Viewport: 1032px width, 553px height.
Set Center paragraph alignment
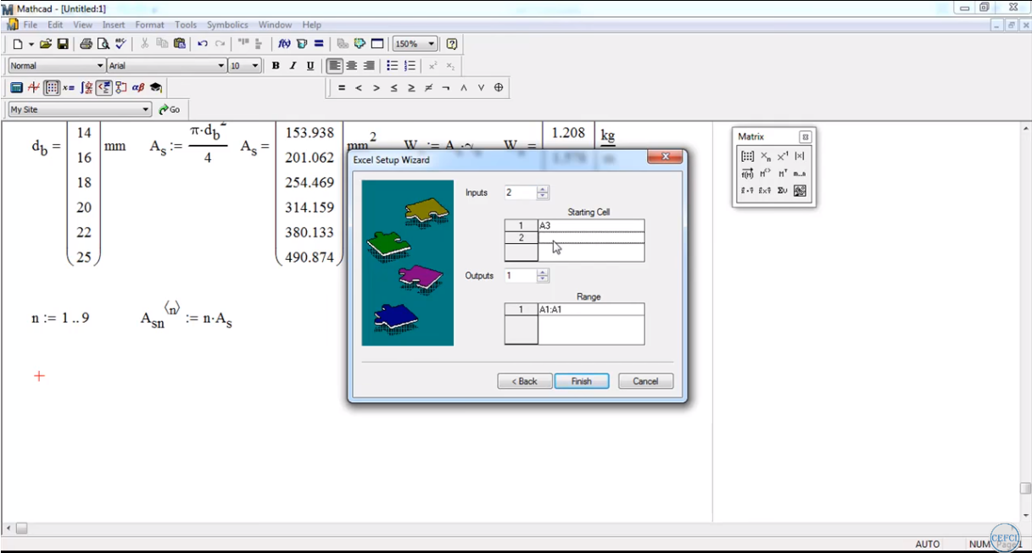[x=352, y=66]
